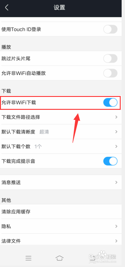Turn off 允许非WiFi下载 switch
Viewport: 125px width, 267px height.
click(110, 102)
